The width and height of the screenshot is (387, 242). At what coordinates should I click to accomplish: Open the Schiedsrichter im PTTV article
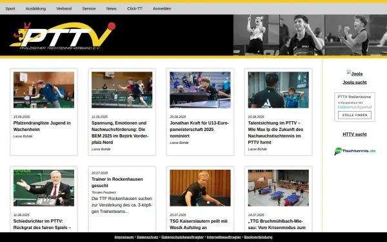tap(42, 224)
